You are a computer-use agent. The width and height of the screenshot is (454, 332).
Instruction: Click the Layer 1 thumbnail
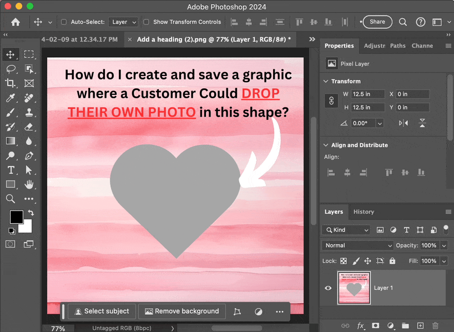(354, 288)
